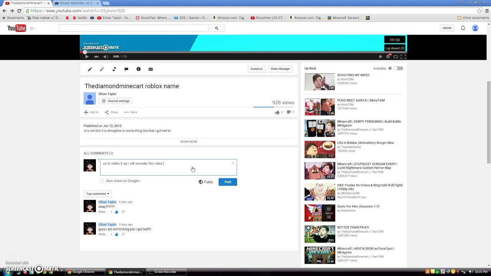Open the PUGS MEET SANTA! video thumbnail

pyautogui.click(x=320, y=107)
